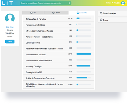Click the 26/27 progress count
The width and height of the screenshot is (127, 104).
pyautogui.click(x=70, y=54)
